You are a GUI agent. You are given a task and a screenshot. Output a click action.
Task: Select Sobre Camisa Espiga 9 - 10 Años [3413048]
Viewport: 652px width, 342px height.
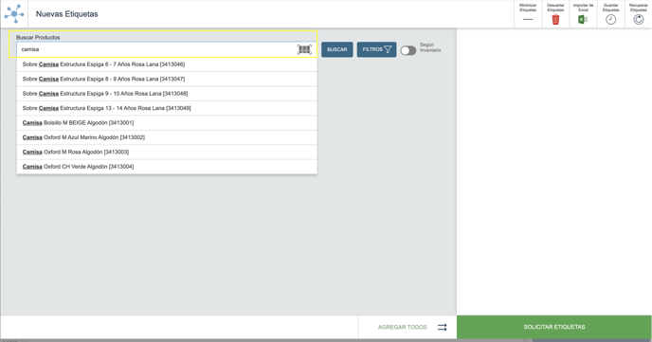coord(167,94)
